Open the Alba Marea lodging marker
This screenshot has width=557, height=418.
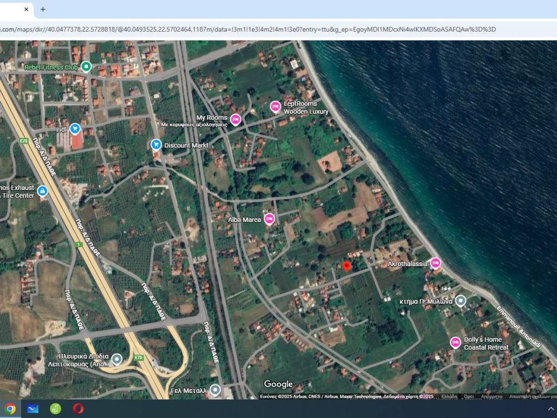[x=269, y=219]
